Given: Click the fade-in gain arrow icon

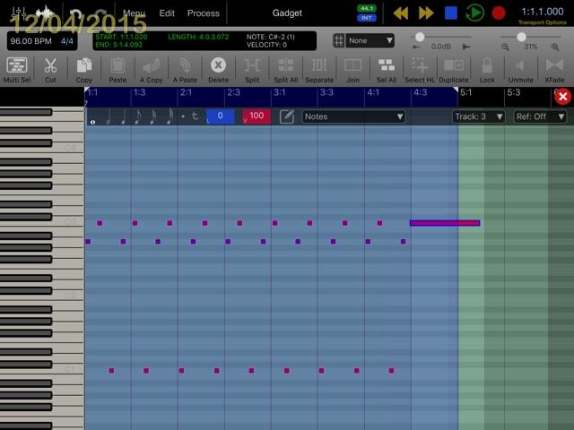Looking at the screenshot, I should 416,47.
